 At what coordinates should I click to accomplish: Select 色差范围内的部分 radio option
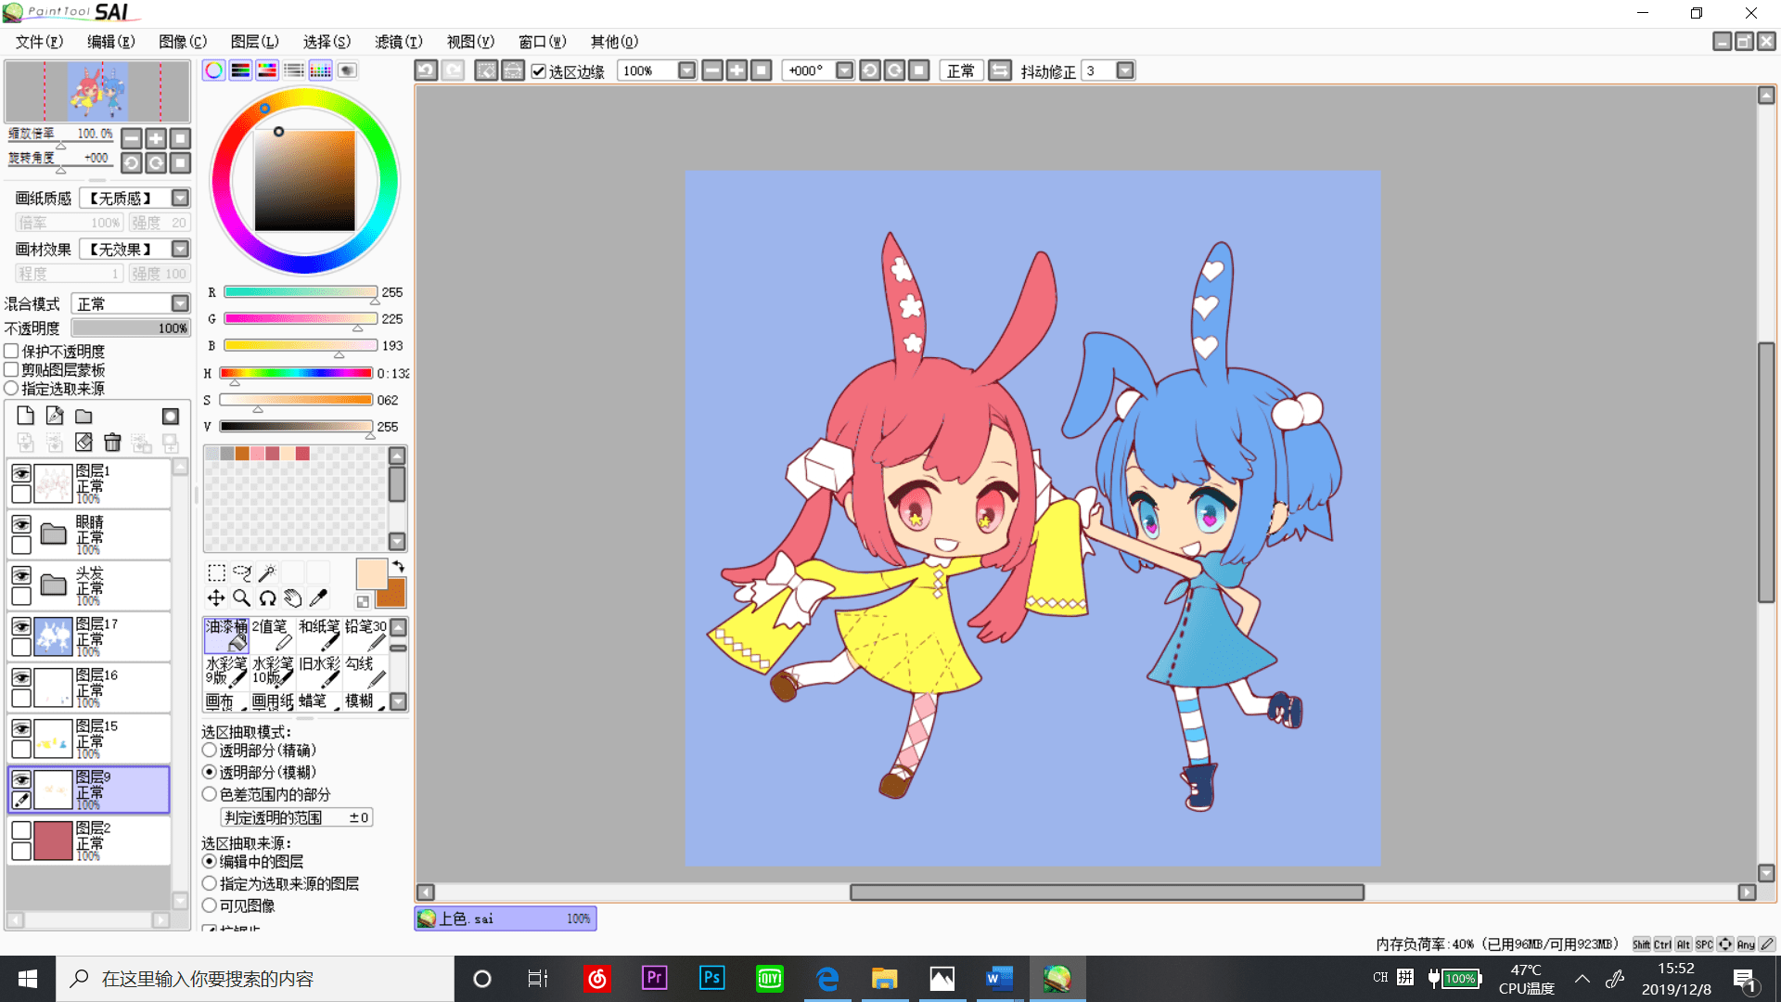click(210, 794)
